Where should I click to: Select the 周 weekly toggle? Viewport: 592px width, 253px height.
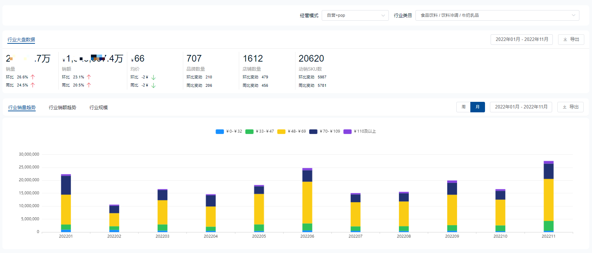pos(463,107)
